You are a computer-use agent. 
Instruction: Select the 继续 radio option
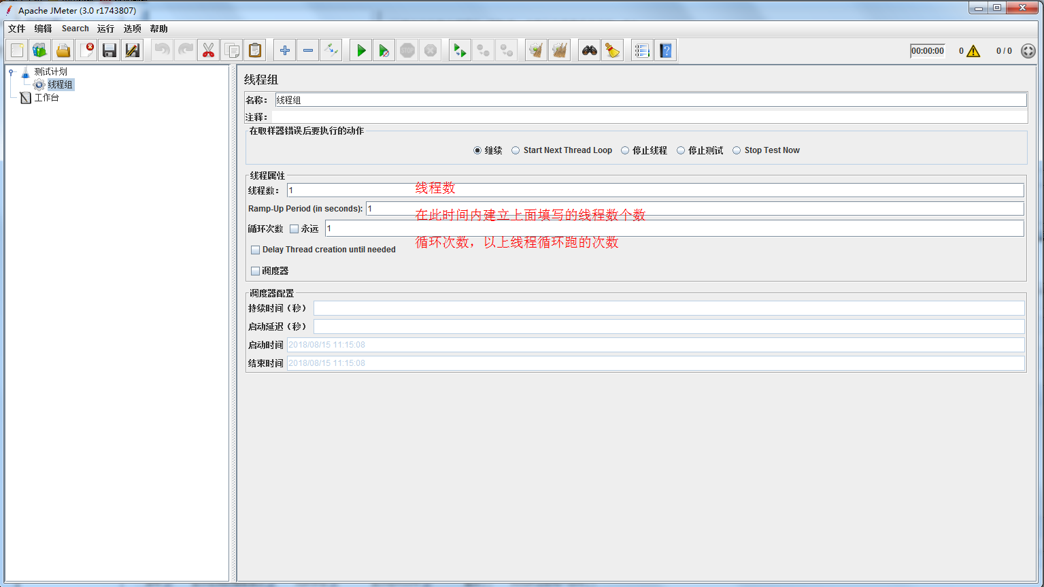477,150
